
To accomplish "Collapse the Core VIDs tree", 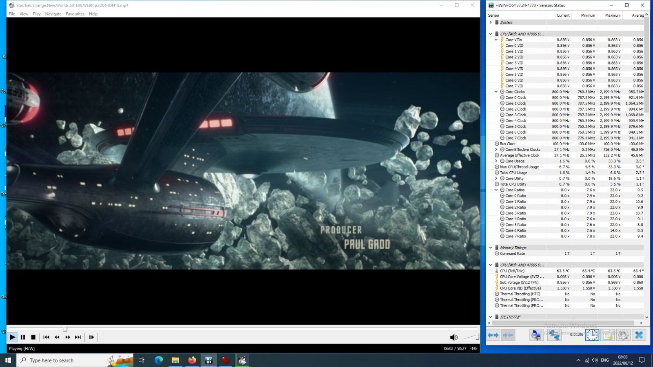I will click(x=496, y=40).
